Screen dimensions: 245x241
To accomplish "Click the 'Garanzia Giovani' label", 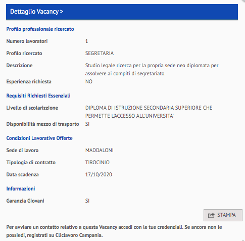I will tap(25, 201).
